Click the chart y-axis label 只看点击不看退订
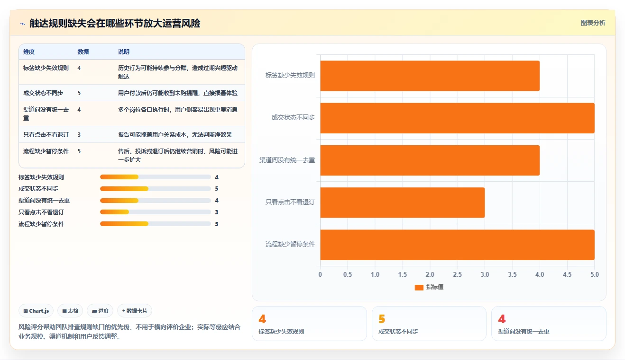 290,202
